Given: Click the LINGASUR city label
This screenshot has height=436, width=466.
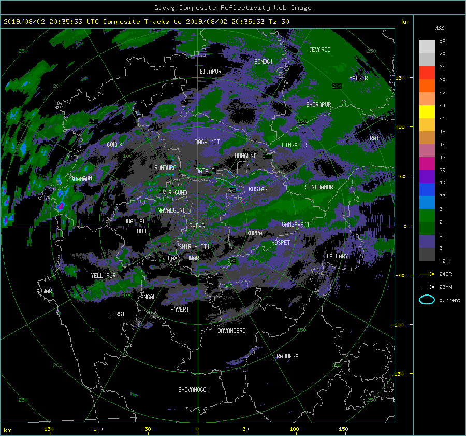Looking at the screenshot, I should pos(294,145).
